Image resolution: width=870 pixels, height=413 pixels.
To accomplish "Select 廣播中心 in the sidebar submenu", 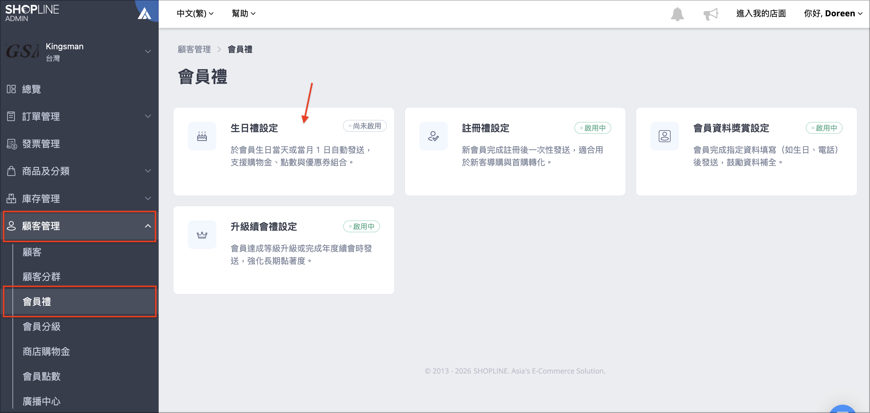I will [x=42, y=401].
